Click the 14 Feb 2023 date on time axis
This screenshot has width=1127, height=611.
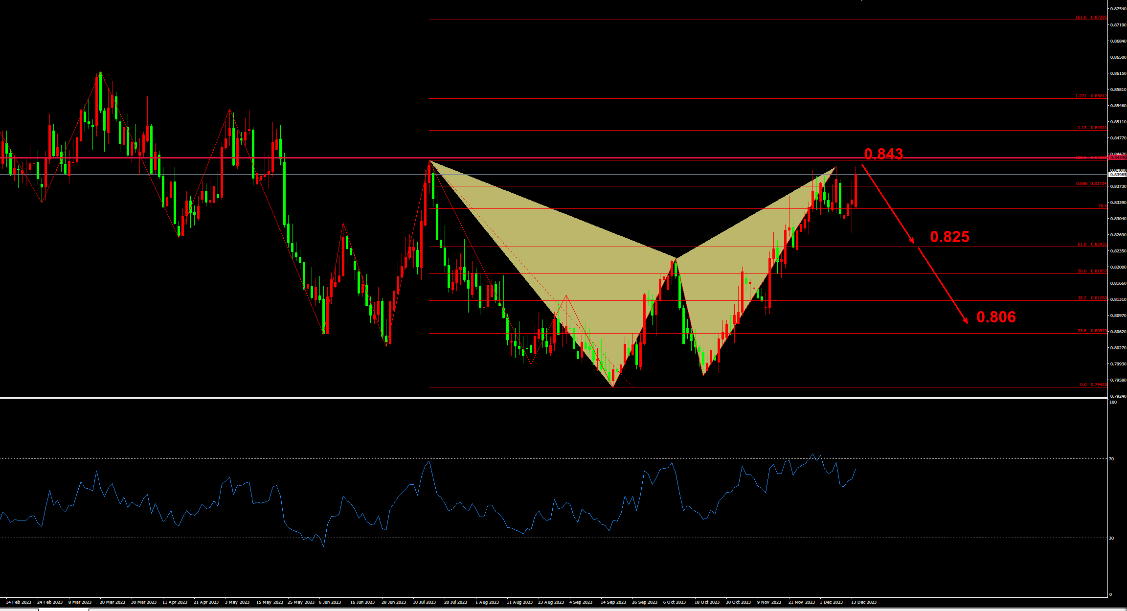pos(19,602)
